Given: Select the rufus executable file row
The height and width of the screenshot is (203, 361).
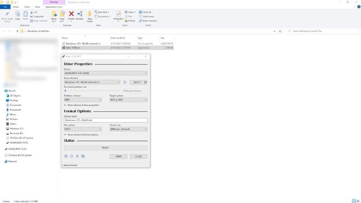Looking at the screenshot, I should pyautogui.click(x=117, y=47).
